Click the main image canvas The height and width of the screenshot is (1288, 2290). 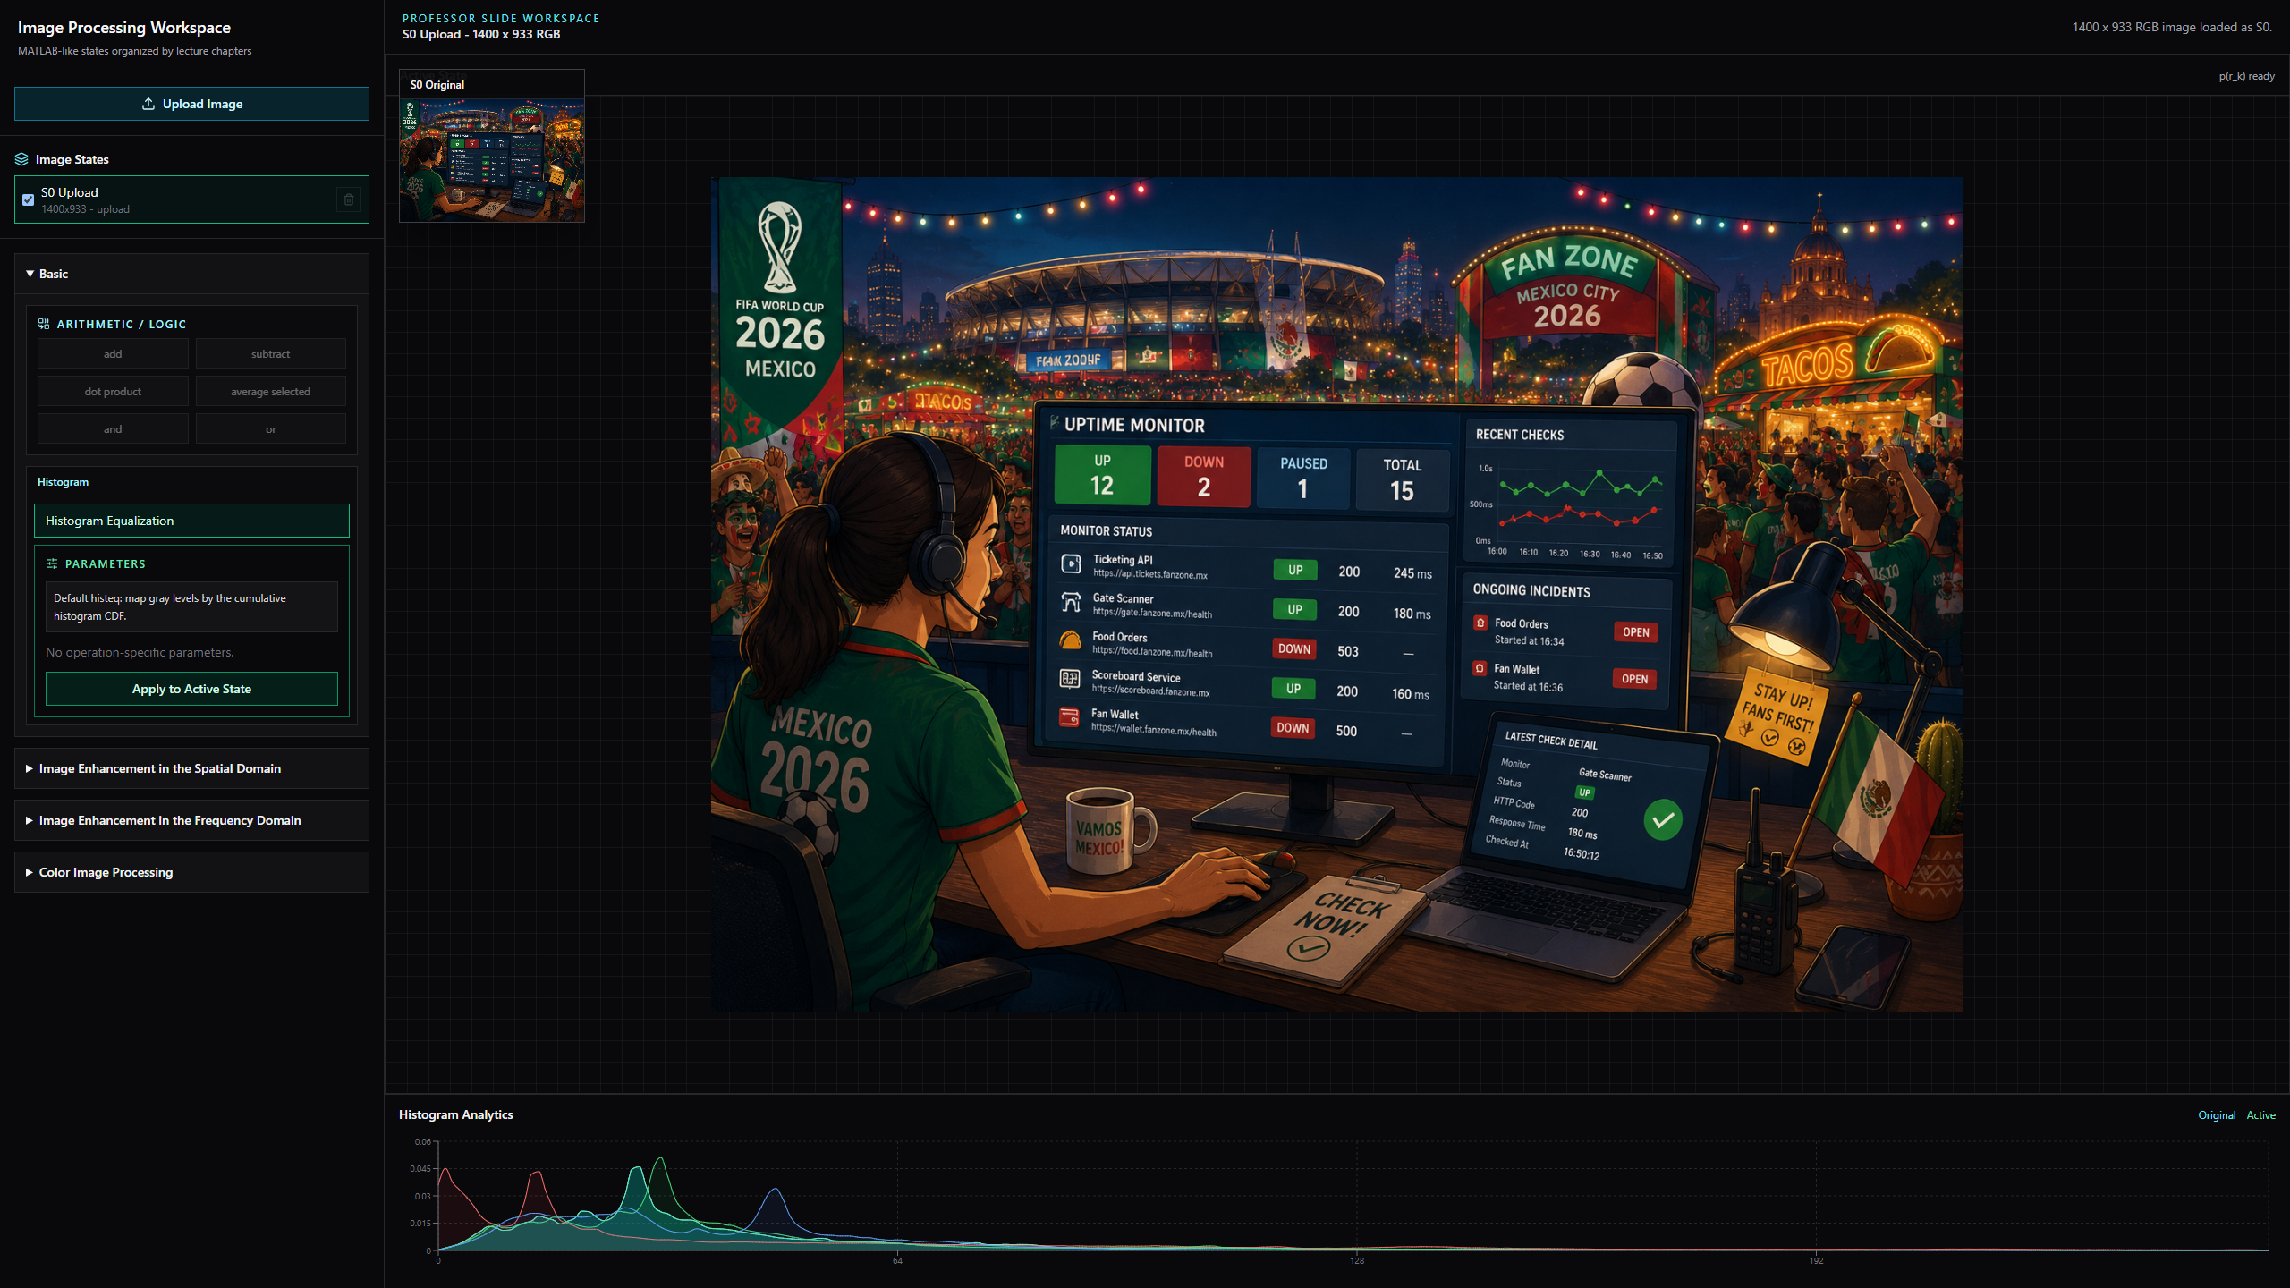coord(1337,594)
